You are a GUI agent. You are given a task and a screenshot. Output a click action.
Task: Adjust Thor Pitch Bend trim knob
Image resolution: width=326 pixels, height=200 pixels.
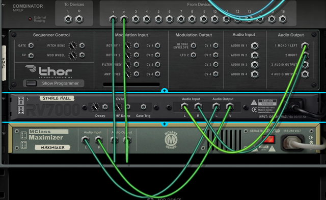[72, 45]
